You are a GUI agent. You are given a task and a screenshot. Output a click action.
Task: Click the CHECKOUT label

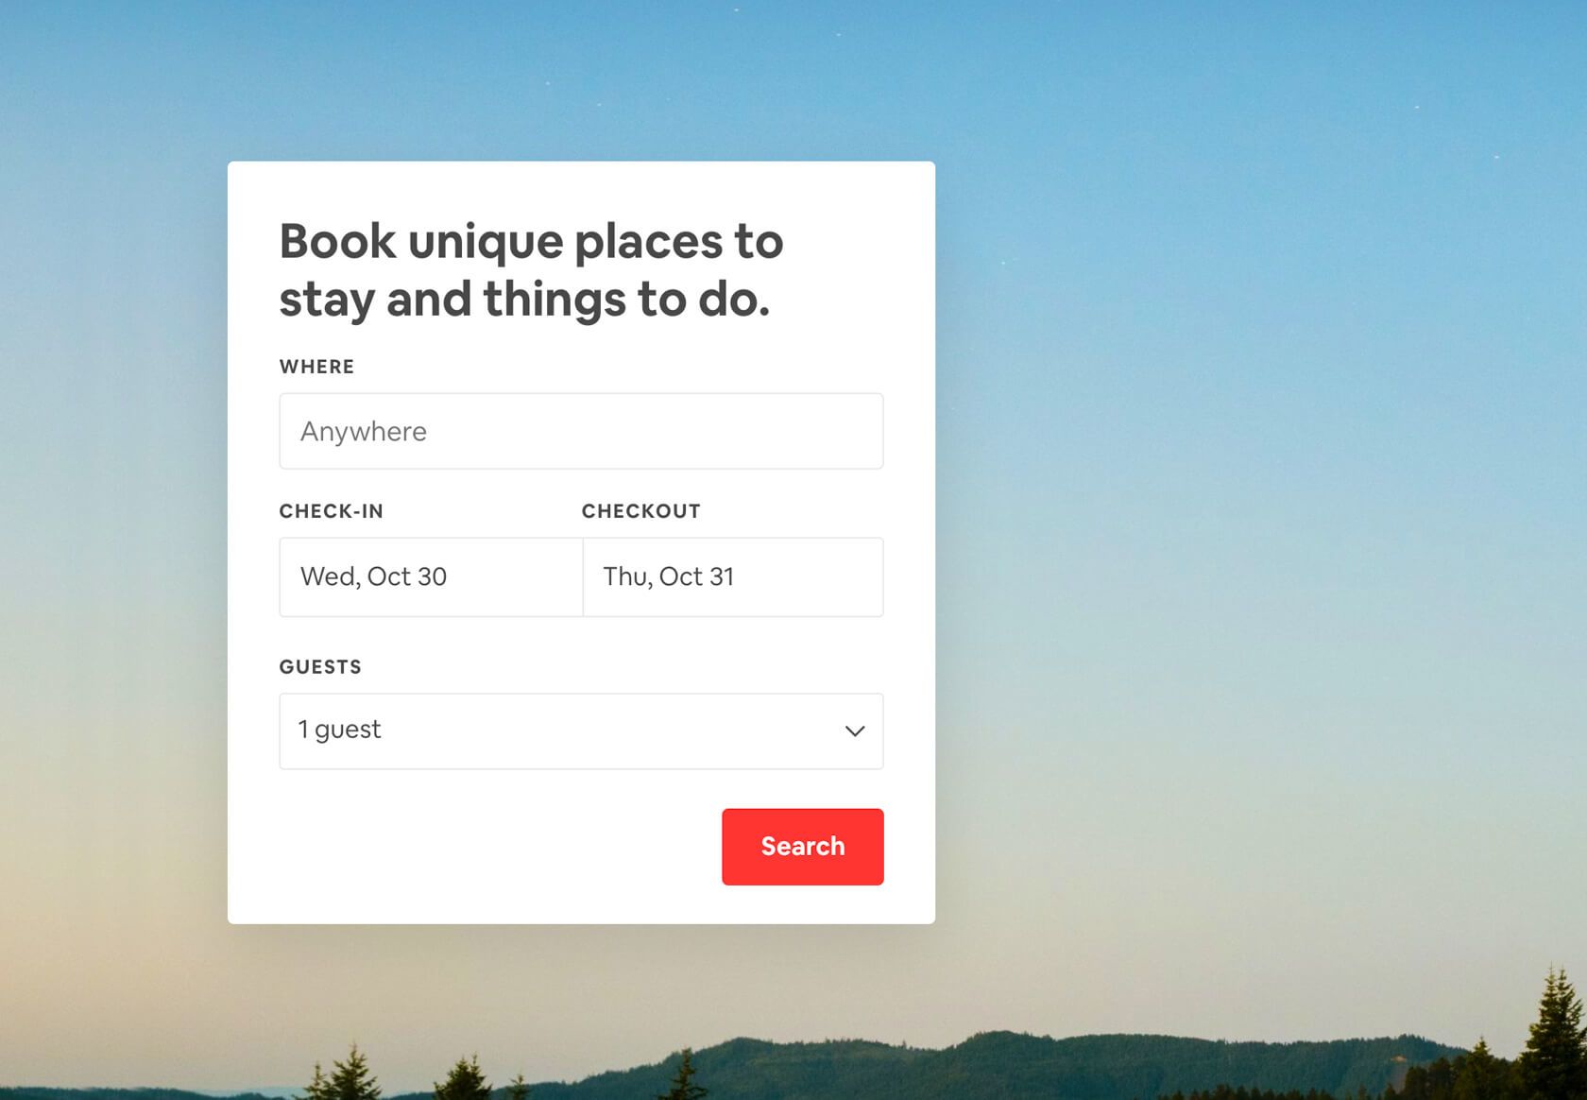(640, 511)
